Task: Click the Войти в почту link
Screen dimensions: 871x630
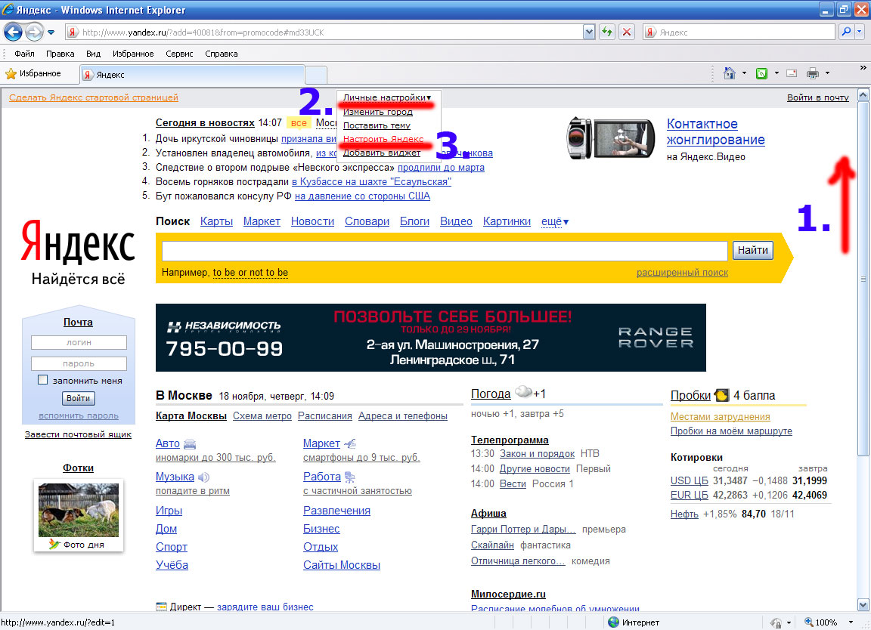Action: click(817, 97)
